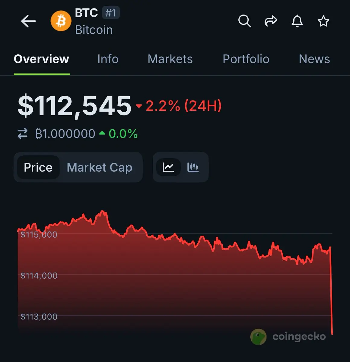Tap the chart's sharp drop at the right edge

[x=331, y=291]
